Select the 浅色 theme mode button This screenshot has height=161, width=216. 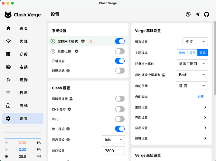pos(182,53)
